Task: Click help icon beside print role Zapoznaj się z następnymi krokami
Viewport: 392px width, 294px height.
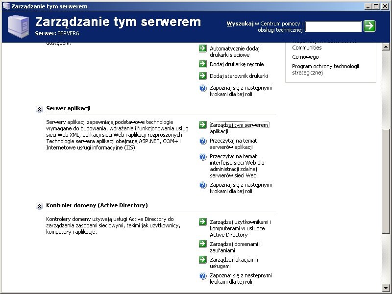Action: coord(203,88)
